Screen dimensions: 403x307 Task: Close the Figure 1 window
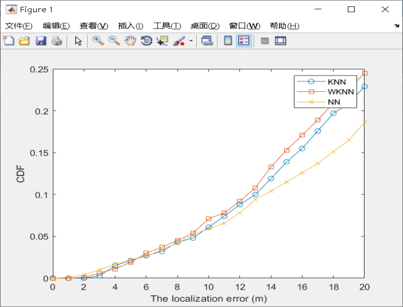pos(385,9)
